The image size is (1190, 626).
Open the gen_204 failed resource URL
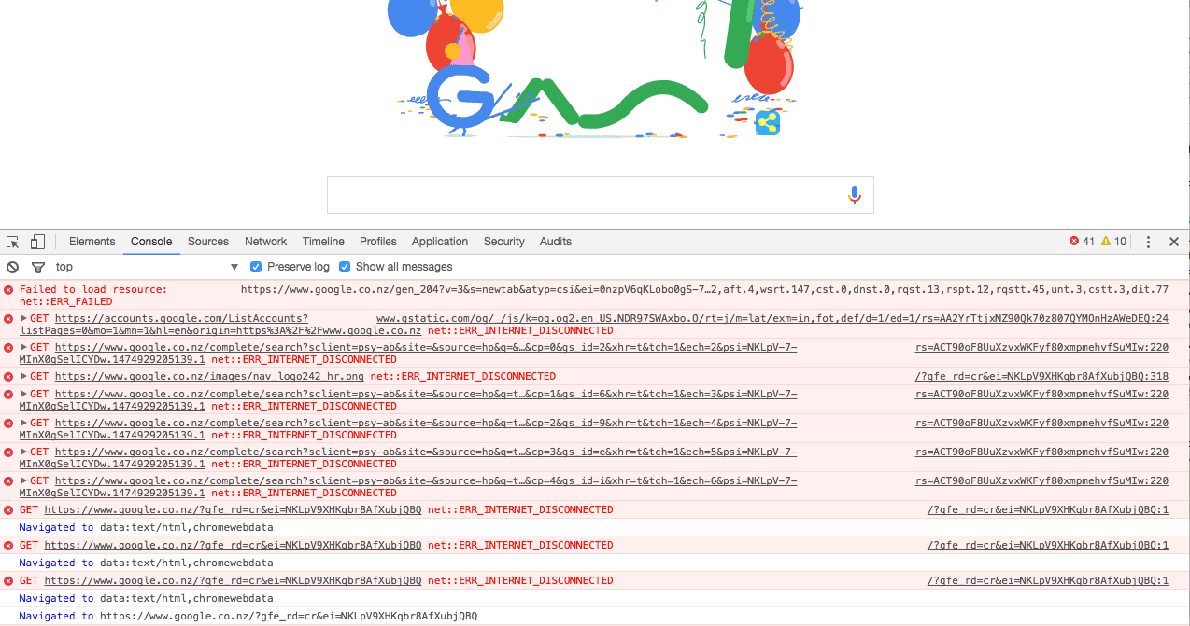pos(704,290)
